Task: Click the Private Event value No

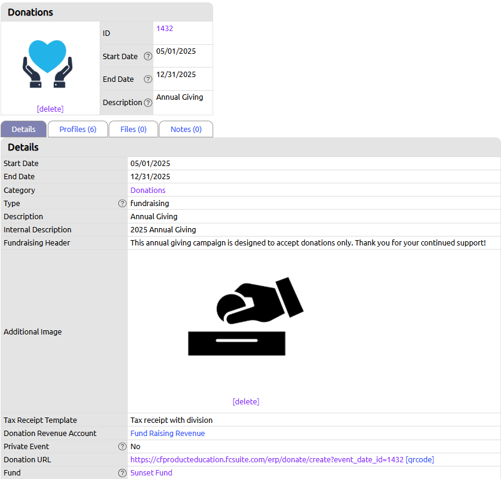Action: (135, 446)
